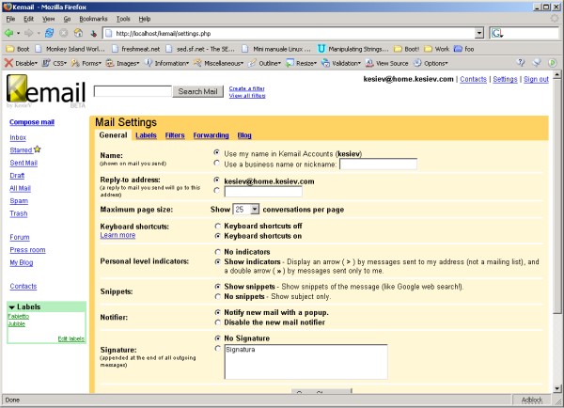Click the Forward navigation arrow icon

click(29, 34)
